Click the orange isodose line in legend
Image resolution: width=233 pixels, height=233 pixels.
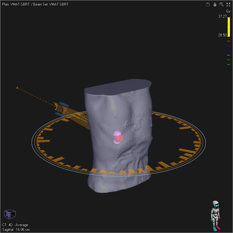pyautogui.click(x=229, y=41)
